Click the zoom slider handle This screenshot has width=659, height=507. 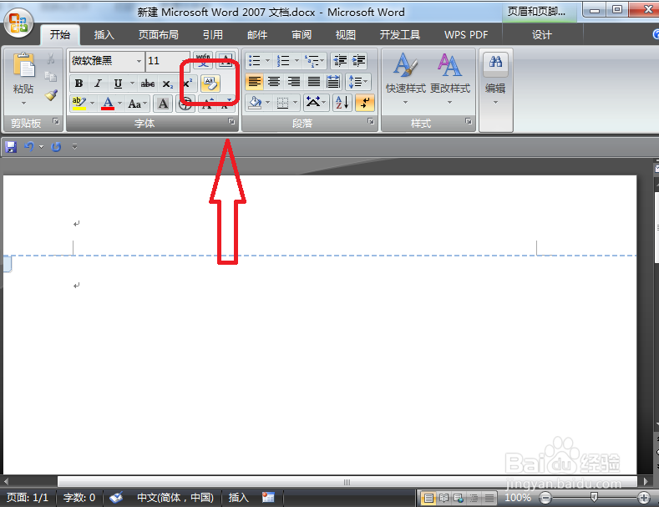coord(594,498)
